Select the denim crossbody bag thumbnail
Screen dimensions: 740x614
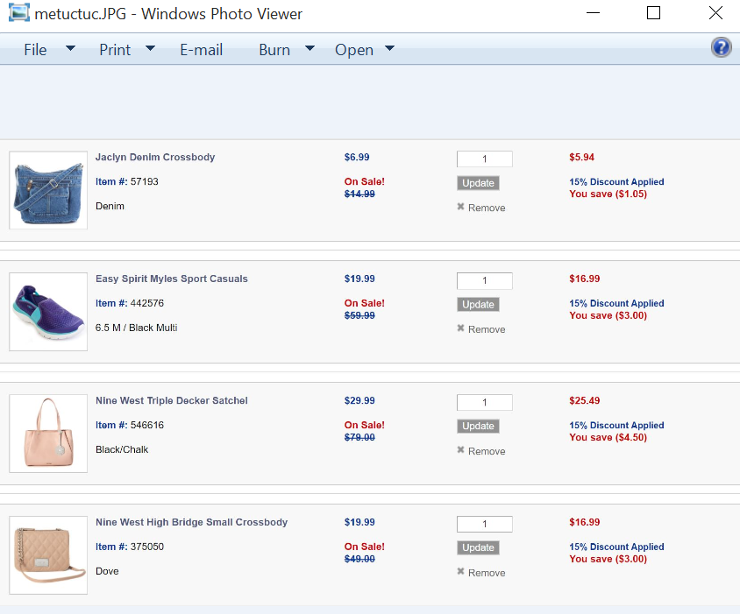(48, 190)
